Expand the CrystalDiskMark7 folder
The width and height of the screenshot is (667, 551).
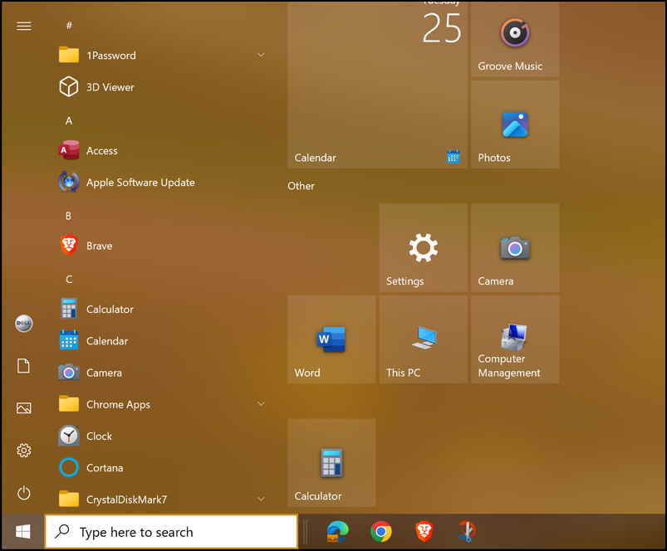(261, 499)
